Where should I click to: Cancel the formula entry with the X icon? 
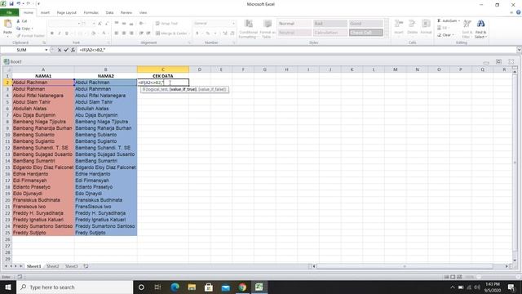tap(60, 50)
